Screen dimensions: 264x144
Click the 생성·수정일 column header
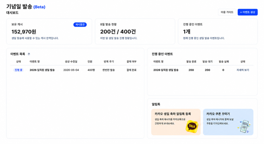[x=71, y=62]
